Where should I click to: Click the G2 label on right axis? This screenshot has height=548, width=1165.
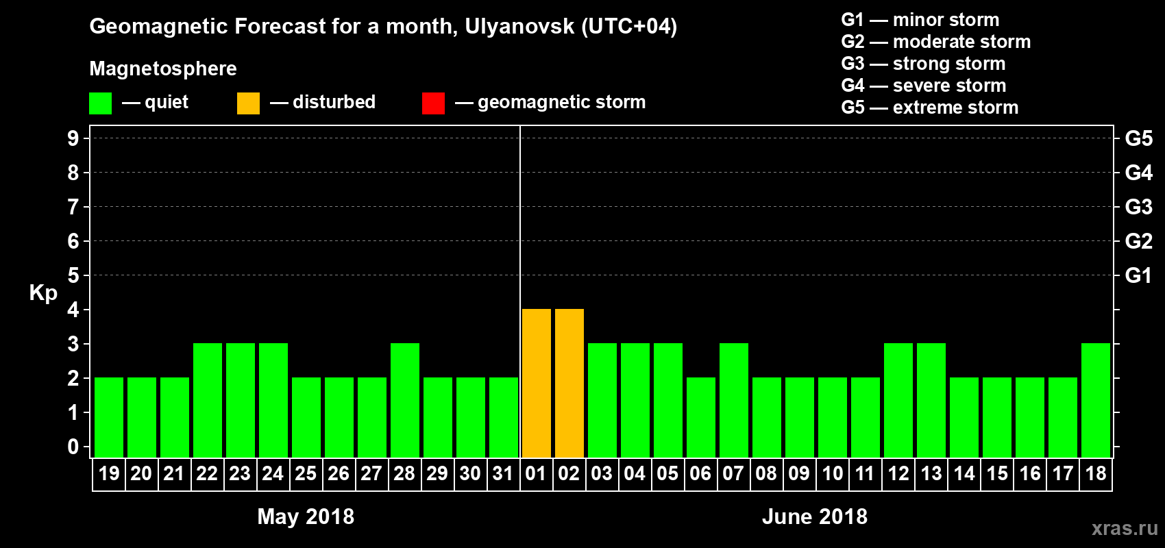pyautogui.click(x=1139, y=241)
